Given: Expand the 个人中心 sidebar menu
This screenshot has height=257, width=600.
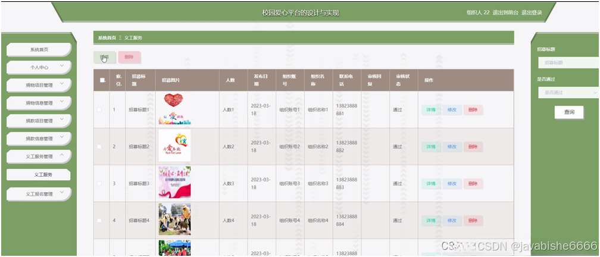Looking at the screenshot, I should [39, 67].
